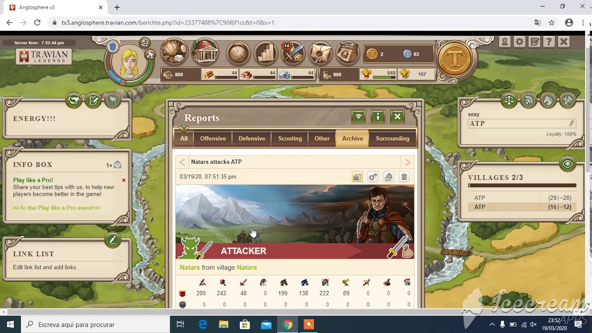Edit the alliance notes icon

(x=93, y=100)
